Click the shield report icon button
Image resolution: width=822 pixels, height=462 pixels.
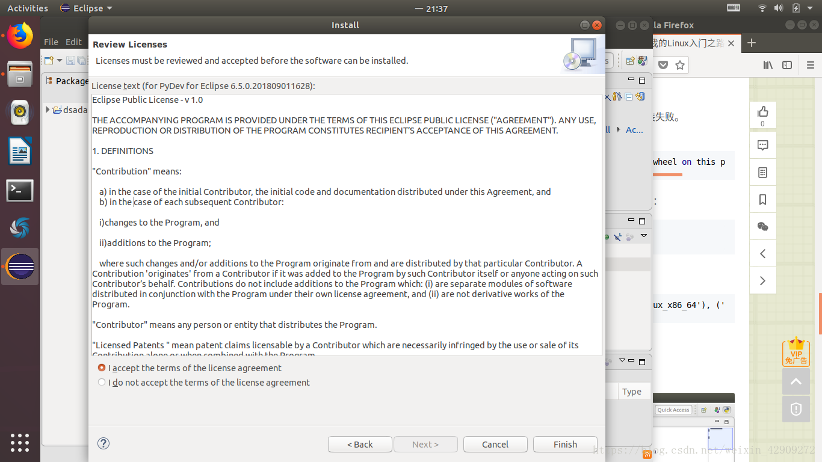pos(796,409)
